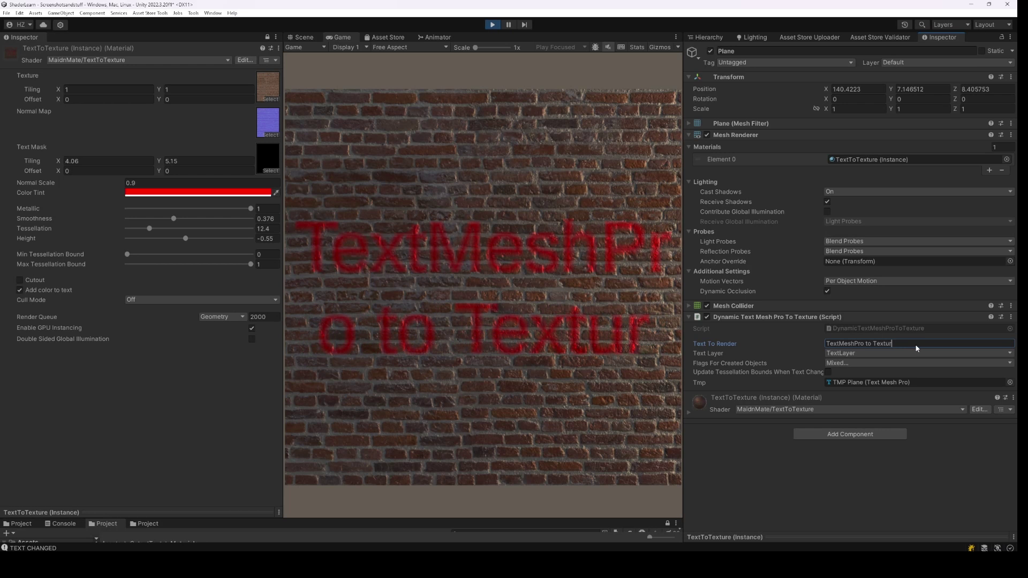Open the Motion Vectors dropdown
The width and height of the screenshot is (1028, 578).
tap(919, 281)
